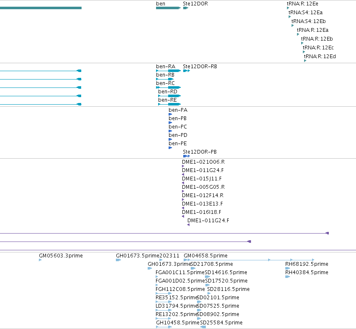The height and width of the screenshot is (329, 356).
Task: Click the ben gene label
Action: (x=161, y=4)
